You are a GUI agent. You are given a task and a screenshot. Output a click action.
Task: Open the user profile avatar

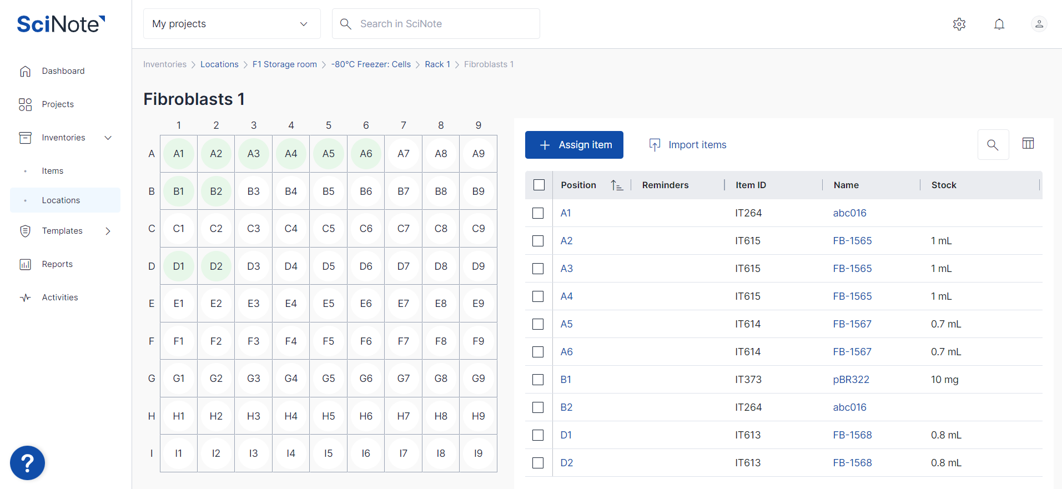click(1039, 24)
